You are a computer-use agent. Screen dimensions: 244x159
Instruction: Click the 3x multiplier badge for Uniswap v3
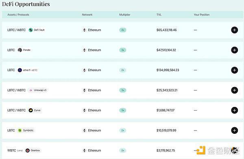(x=123, y=90)
